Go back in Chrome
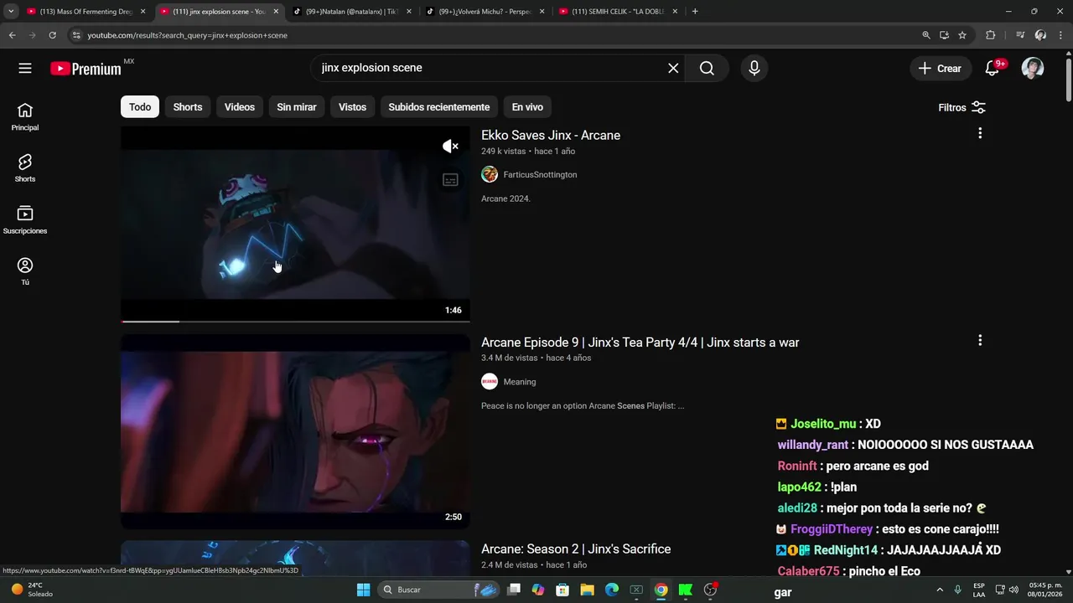 pos(12,35)
